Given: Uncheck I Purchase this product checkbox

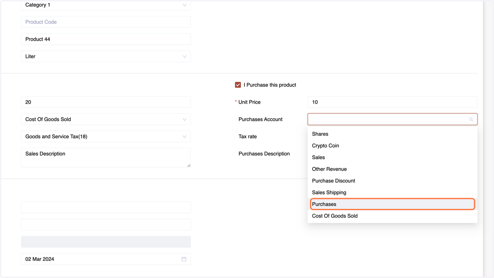Looking at the screenshot, I should tap(238, 85).
